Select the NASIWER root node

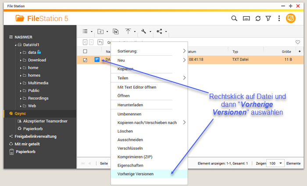tap(23, 37)
